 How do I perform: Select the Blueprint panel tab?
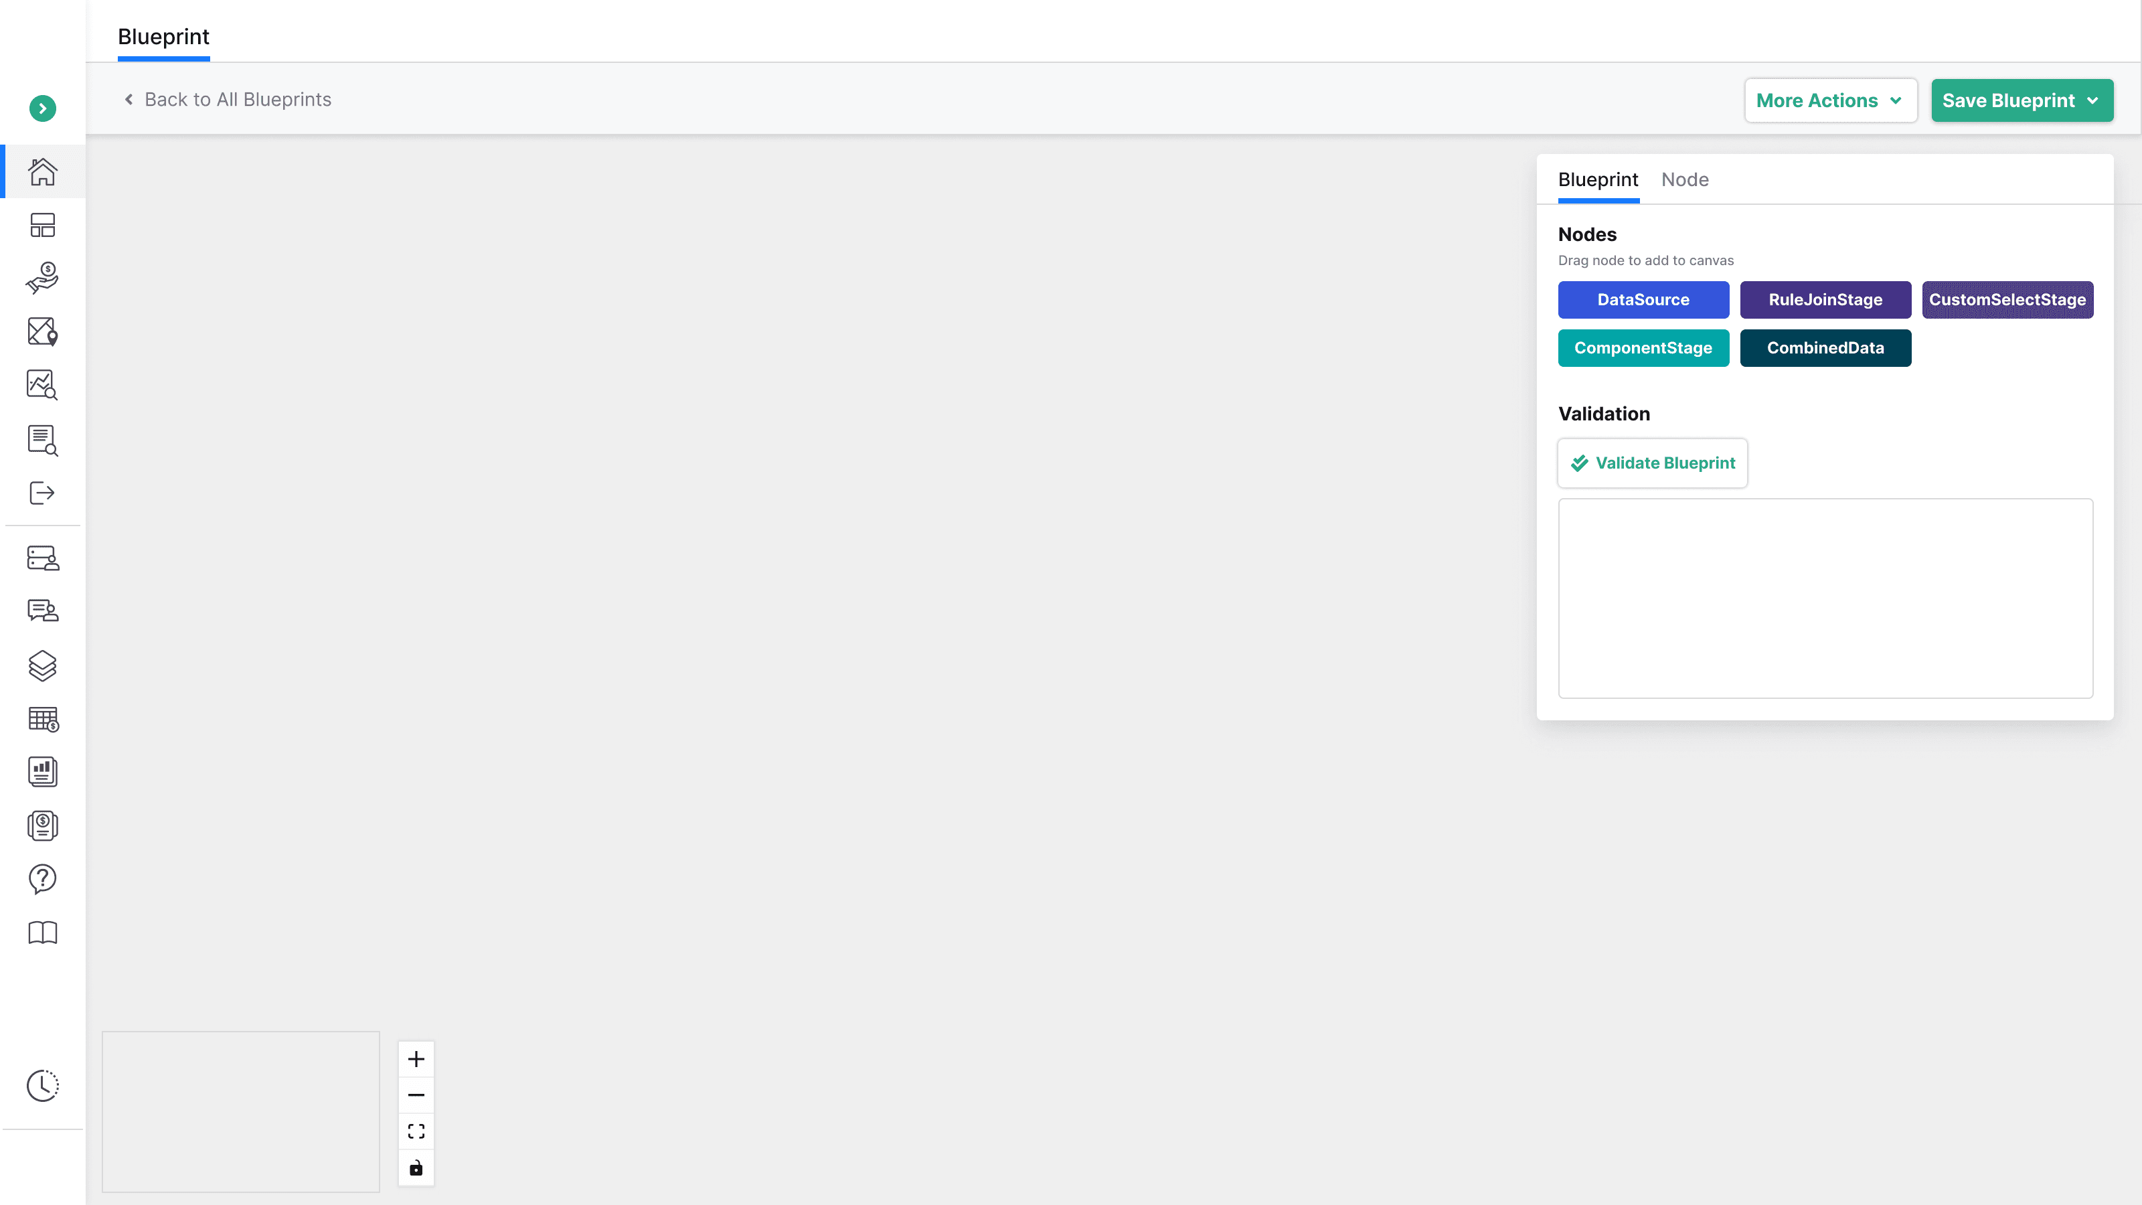click(1597, 179)
